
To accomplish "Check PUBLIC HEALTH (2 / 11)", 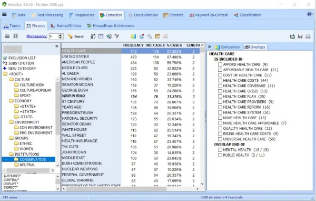I will pos(220,155).
